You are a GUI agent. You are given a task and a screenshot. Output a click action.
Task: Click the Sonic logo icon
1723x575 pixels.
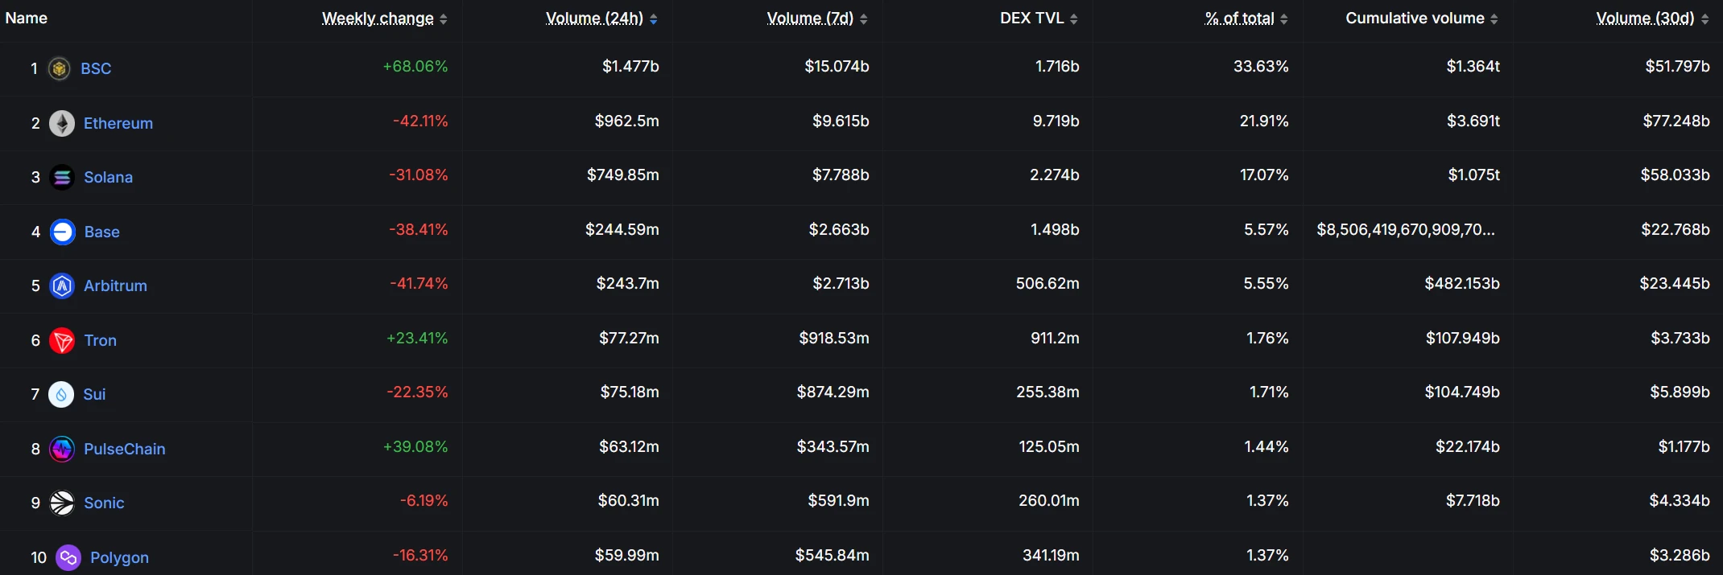pyautogui.click(x=62, y=503)
